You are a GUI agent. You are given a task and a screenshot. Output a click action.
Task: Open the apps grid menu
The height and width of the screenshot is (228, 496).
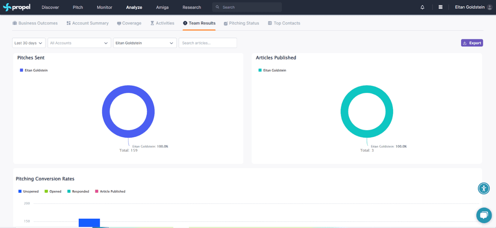pos(441,7)
